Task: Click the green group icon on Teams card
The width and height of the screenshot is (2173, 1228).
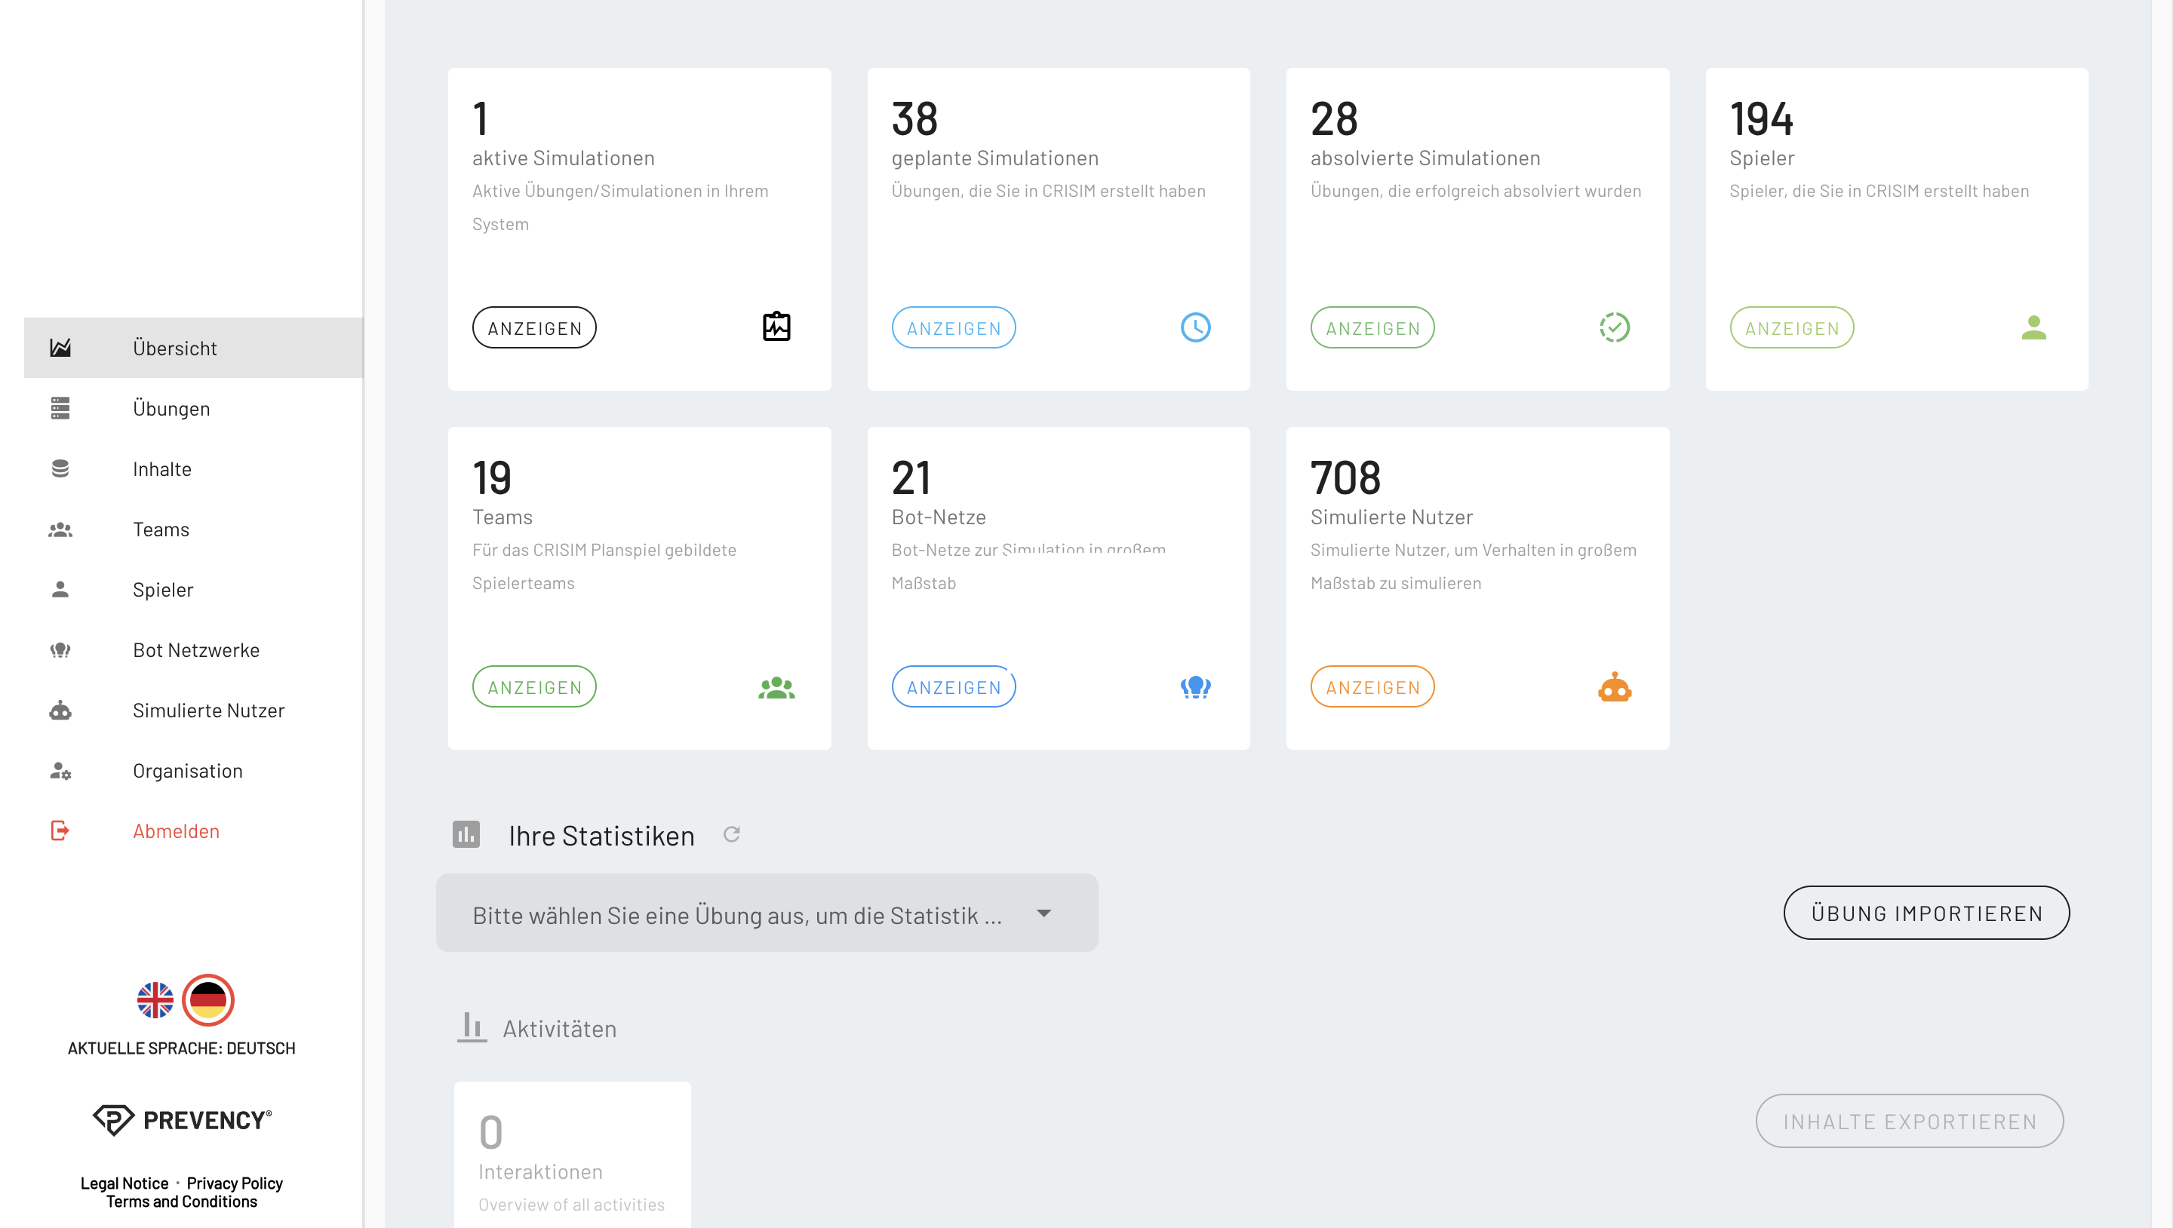Action: [x=776, y=687]
